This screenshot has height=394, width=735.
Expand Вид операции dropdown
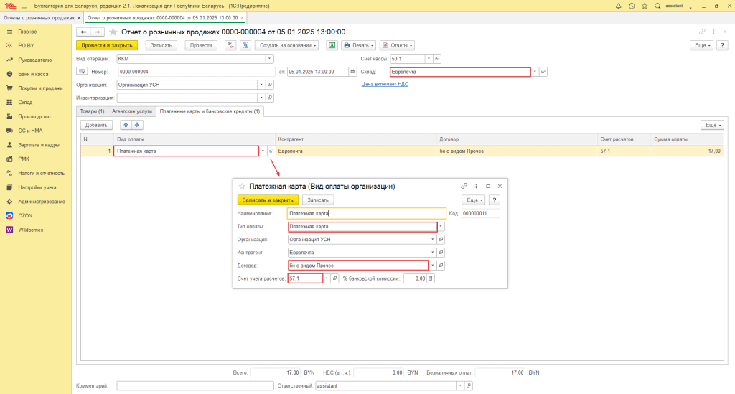tap(270, 59)
